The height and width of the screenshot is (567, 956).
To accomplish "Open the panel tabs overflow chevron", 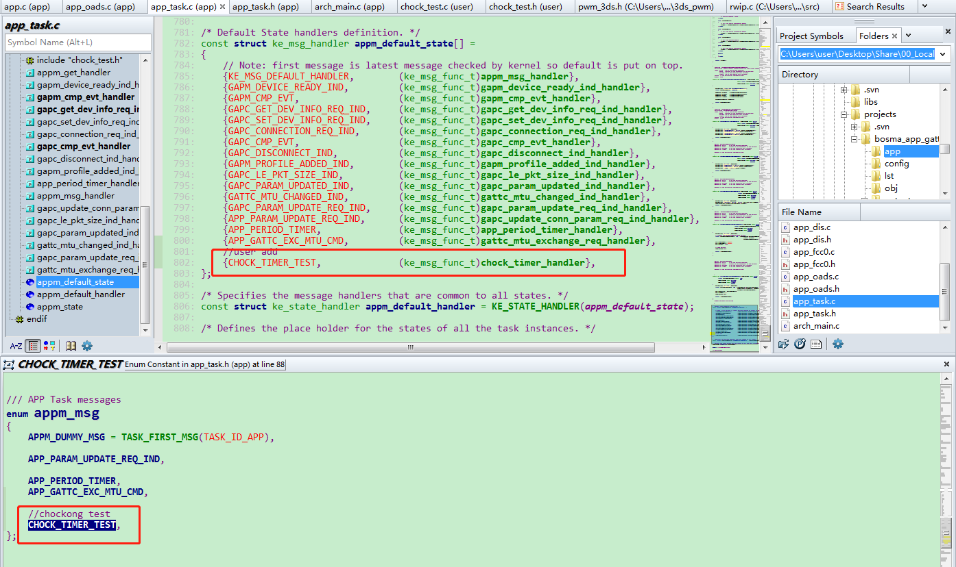I will (x=908, y=36).
